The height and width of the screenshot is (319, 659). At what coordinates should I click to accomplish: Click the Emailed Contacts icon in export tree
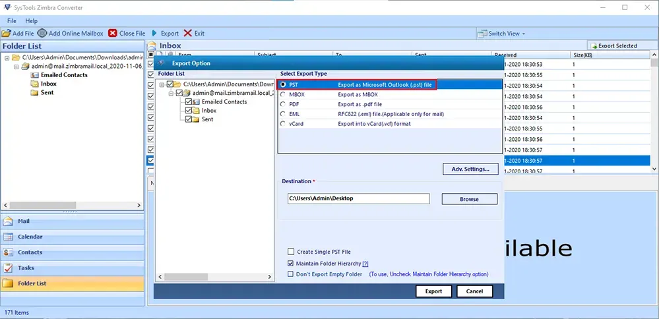coord(196,101)
